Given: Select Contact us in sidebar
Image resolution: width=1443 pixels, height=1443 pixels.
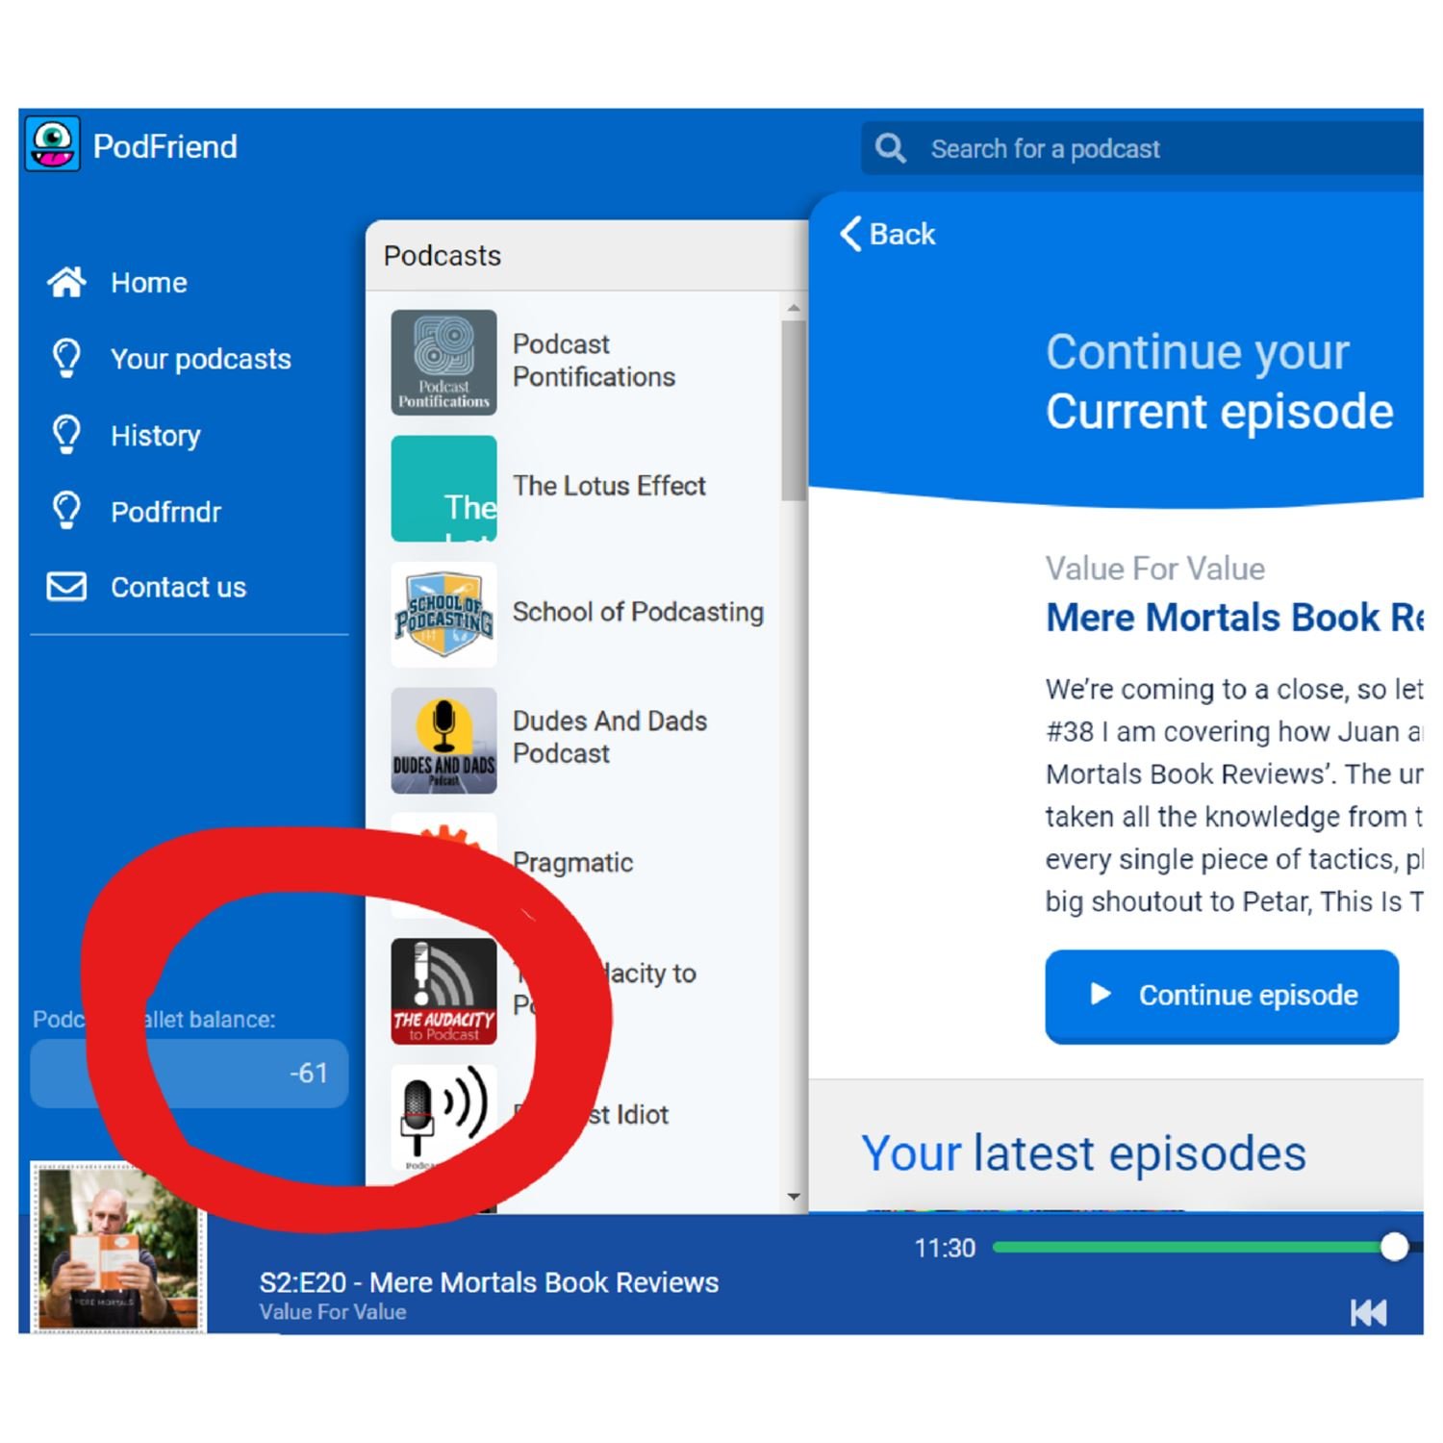Looking at the screenshot, I should (x=178, y=587).
